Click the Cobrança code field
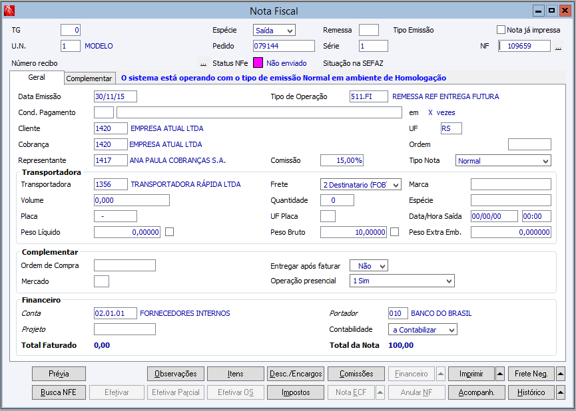Viewport: 576px width, 411px height. tap(111, 144)
